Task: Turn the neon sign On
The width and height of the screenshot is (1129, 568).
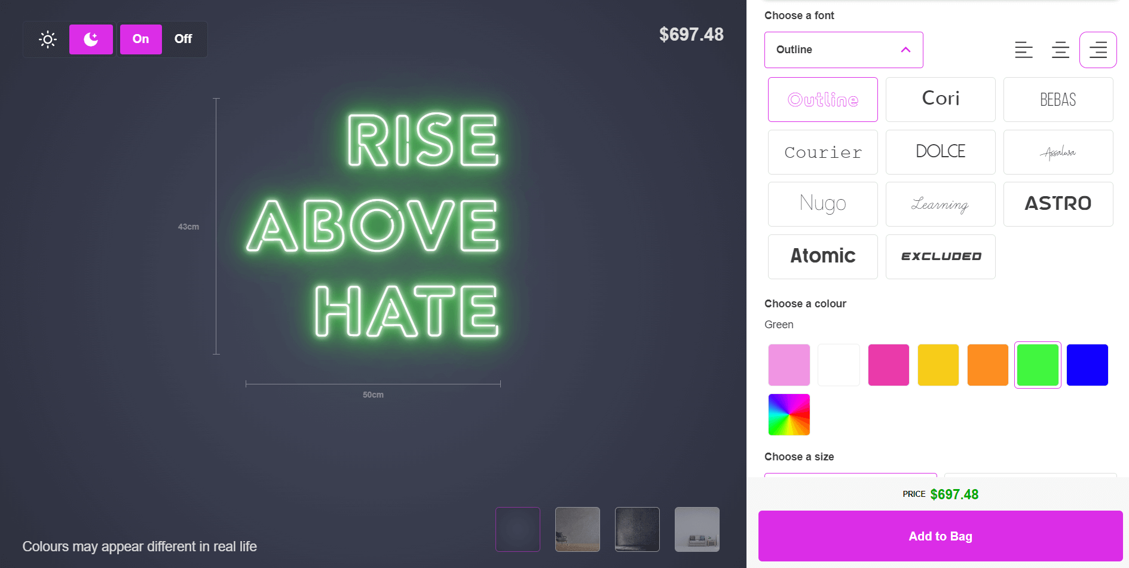Action: click(140, 39)
